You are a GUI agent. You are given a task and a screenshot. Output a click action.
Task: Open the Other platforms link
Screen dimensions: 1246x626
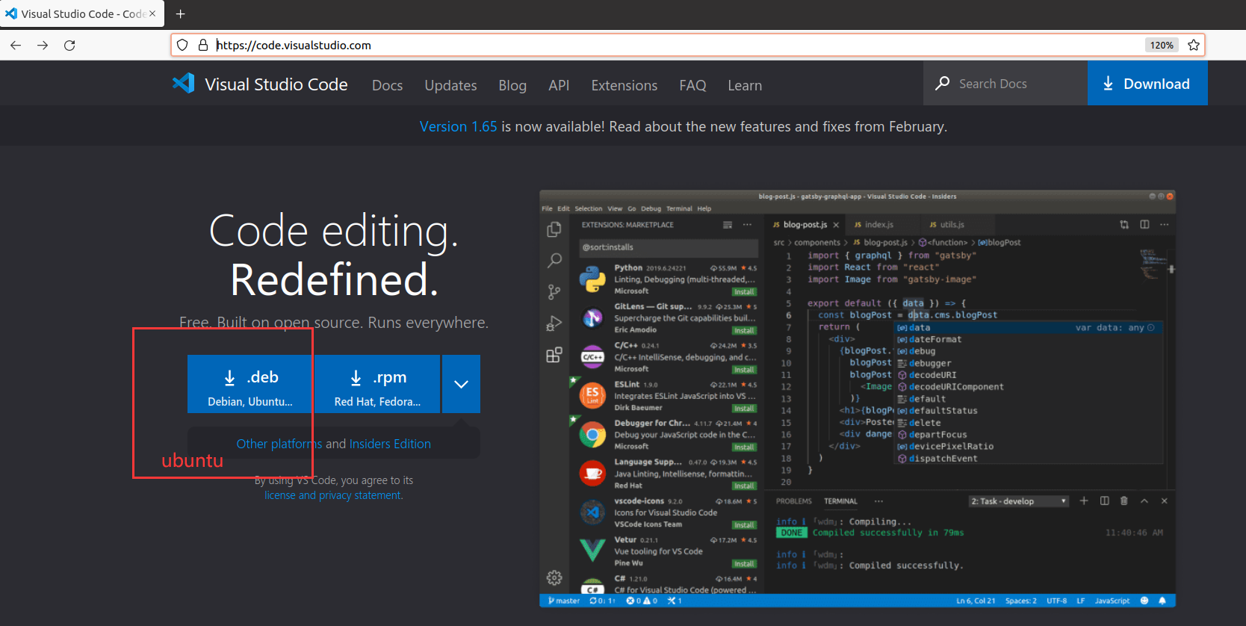pyautogui.click(x=279, y=444)
